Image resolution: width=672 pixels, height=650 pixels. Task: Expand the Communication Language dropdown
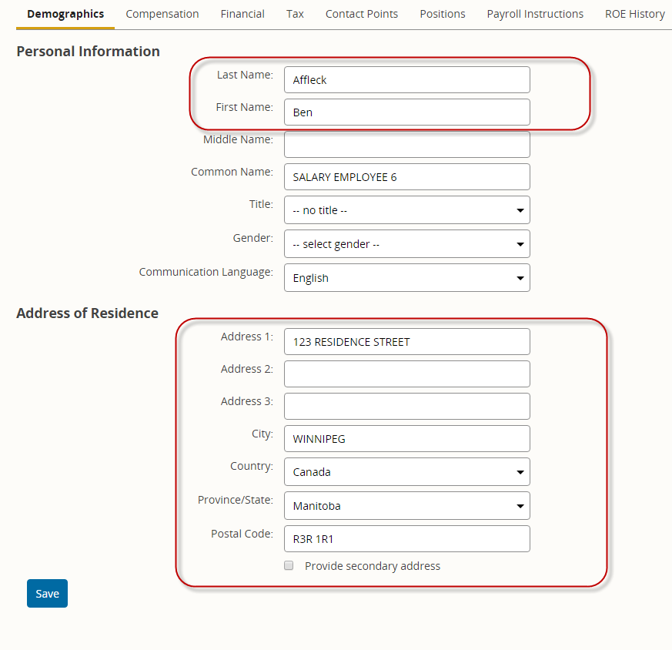[406, 278]
